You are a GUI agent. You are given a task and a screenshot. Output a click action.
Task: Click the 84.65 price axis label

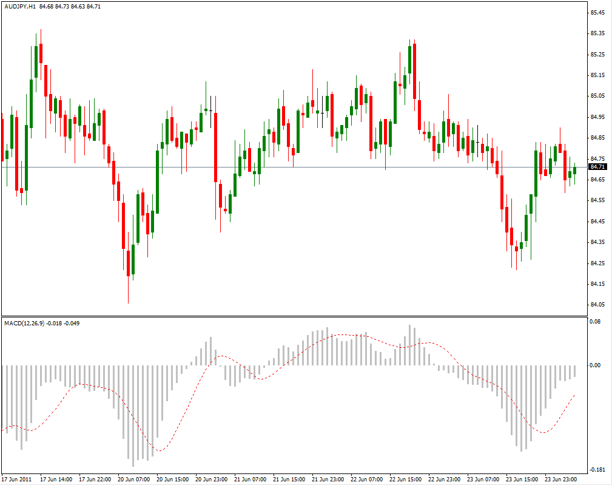597,179
